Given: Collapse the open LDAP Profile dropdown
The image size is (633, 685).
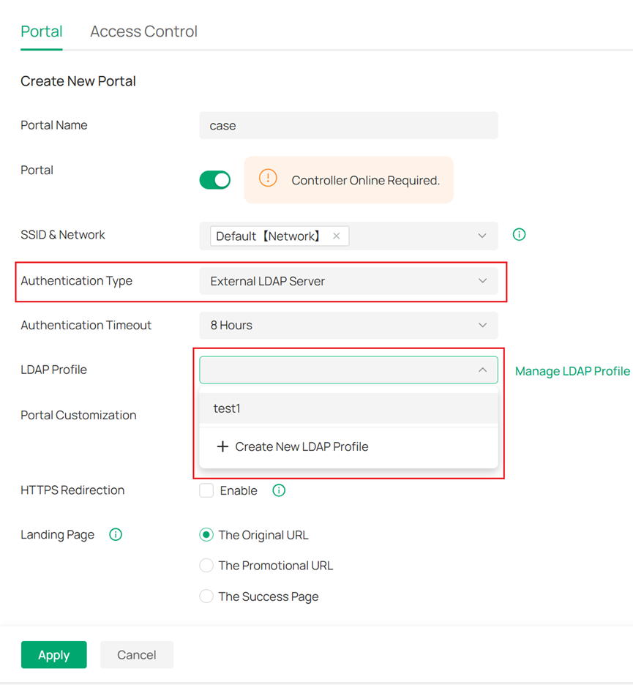Looking at the screenshot, I should click(x=482, y=370).
